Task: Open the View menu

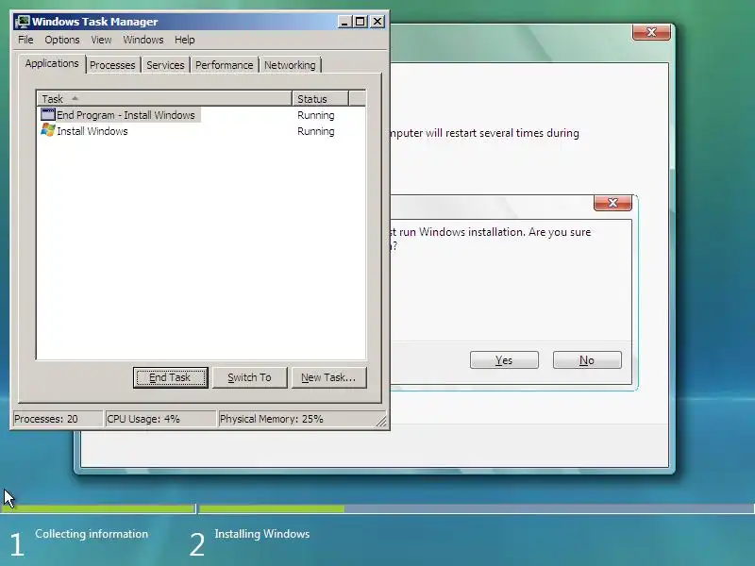Action: (101, 40)
